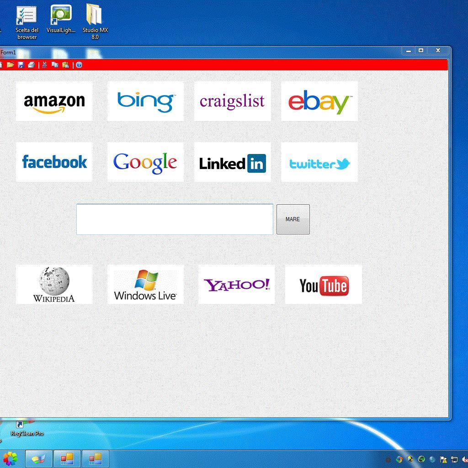Image resolution: width=468 pixels, height=468 pixels.
Task: Click the Form1 window title text
Action: 8,53
